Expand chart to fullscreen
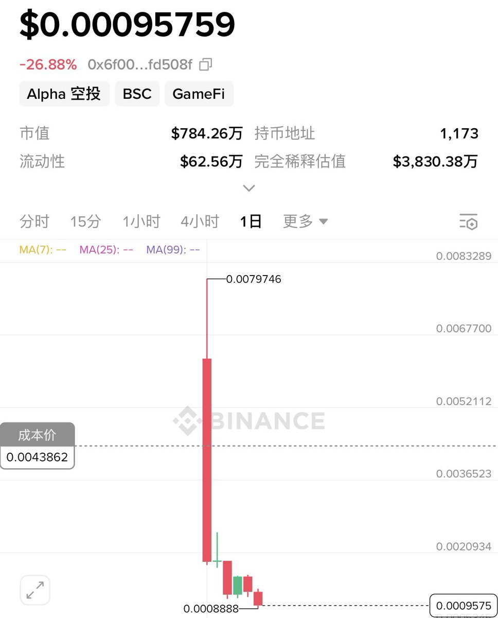The height and width of the screenshot is (618, 498). [x=35, y=590]
